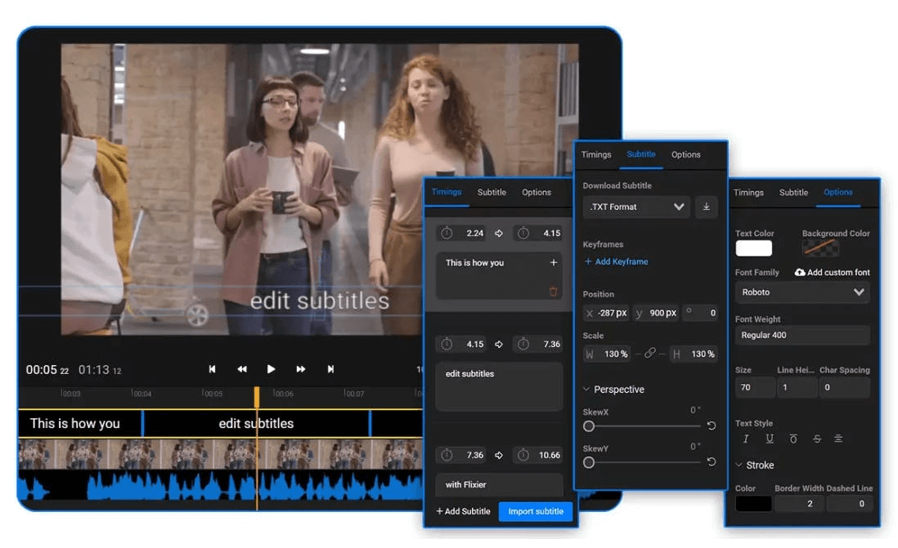Click the Import subtitle button
The image size is (898, 548).
pyautogui.click(x=536, y=511)
